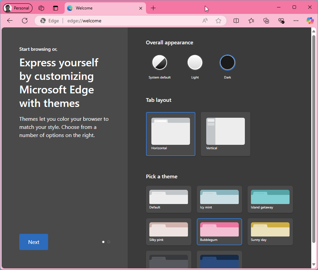This screenshot has width=318, height=270.
Task: Open the Collections icon
Action: point(266,21)
